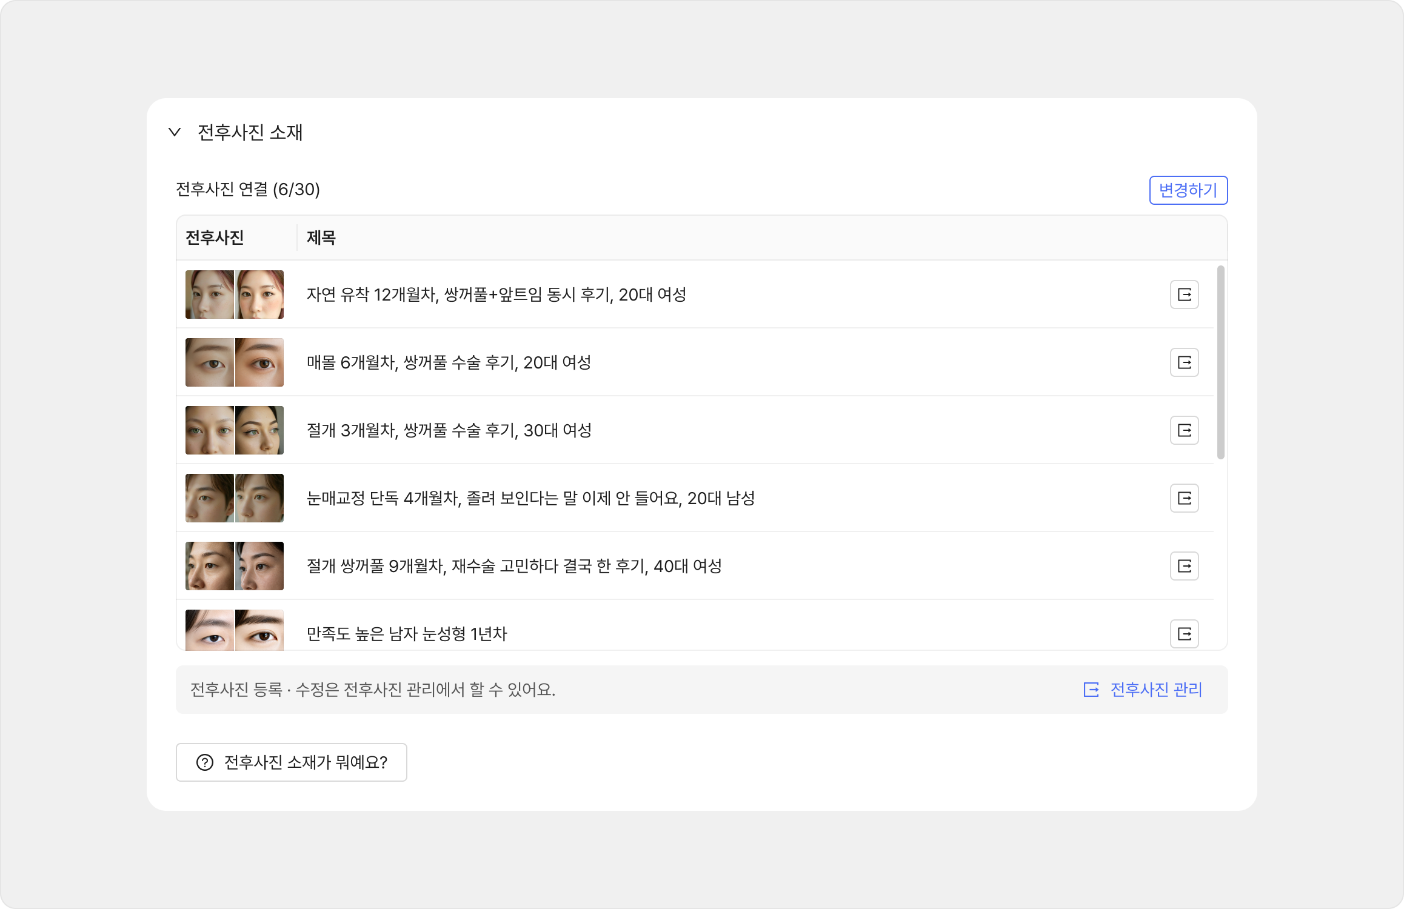Collapse the 전후사진 소재 section chevron
1404x909 pixels.
(175, 132)
